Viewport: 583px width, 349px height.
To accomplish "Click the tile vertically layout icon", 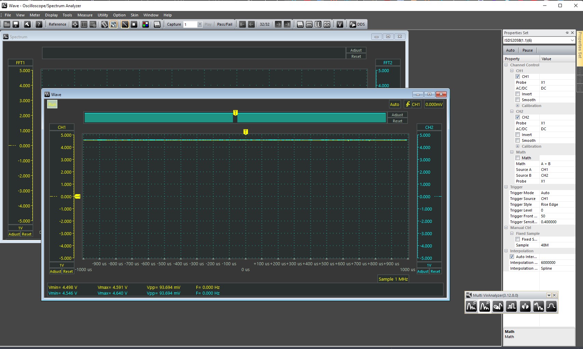I will click(x=318, y=24).
